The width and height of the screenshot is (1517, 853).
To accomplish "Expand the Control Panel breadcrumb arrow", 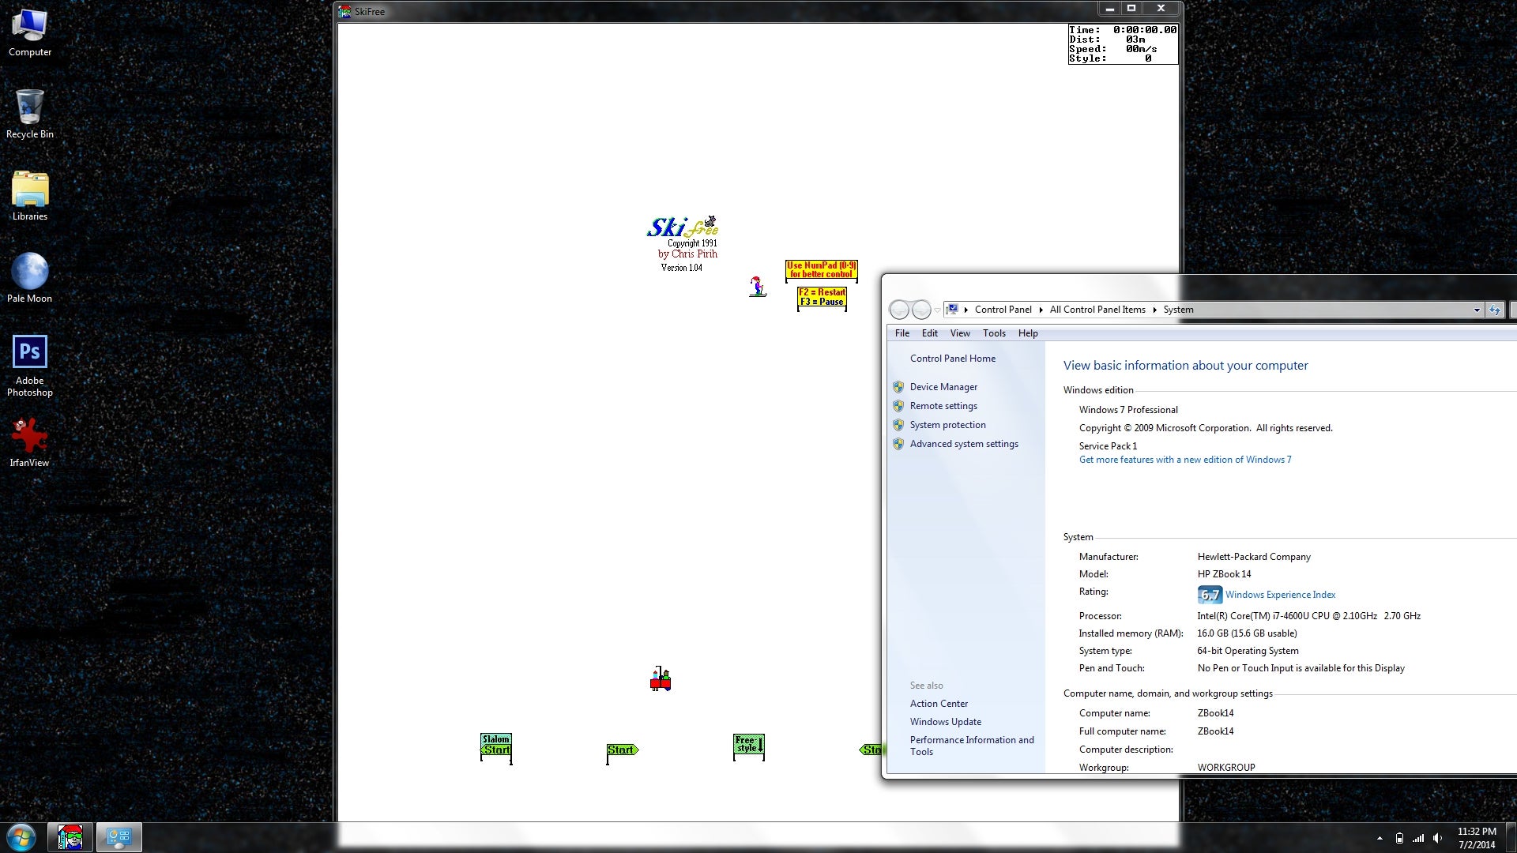I will coord(1041,310).
